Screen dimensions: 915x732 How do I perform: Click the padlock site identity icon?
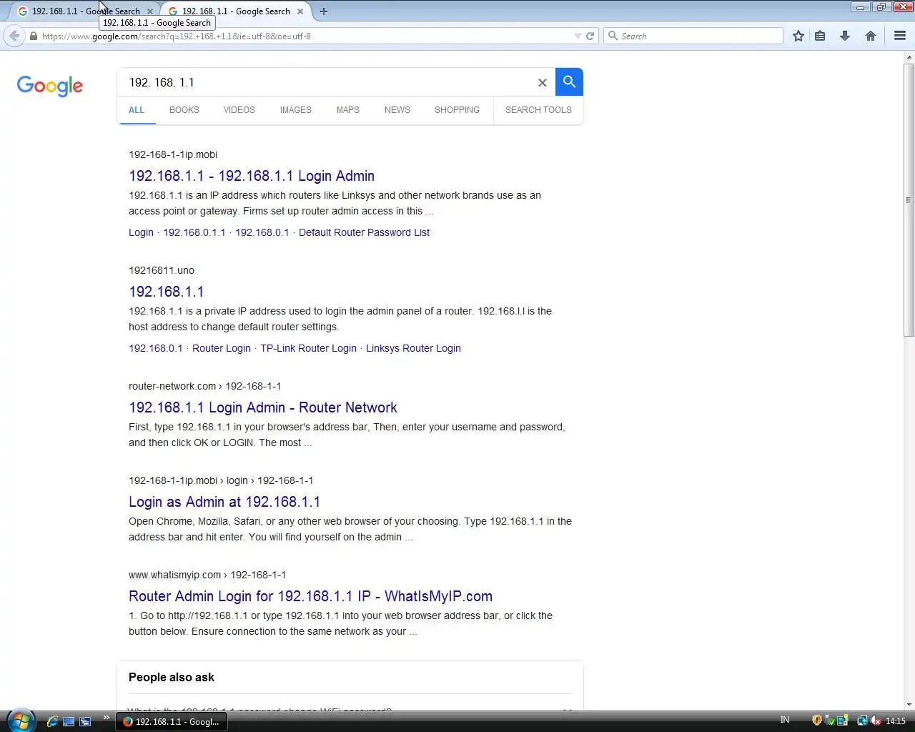[x=33, y=36]
